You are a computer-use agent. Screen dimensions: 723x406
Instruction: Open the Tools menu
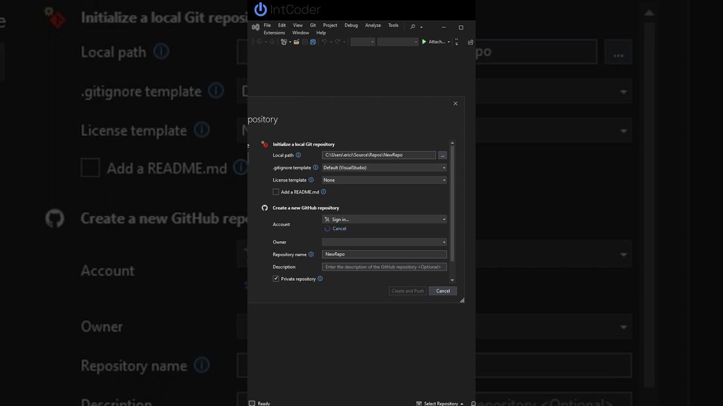click(x=394, y=25)
